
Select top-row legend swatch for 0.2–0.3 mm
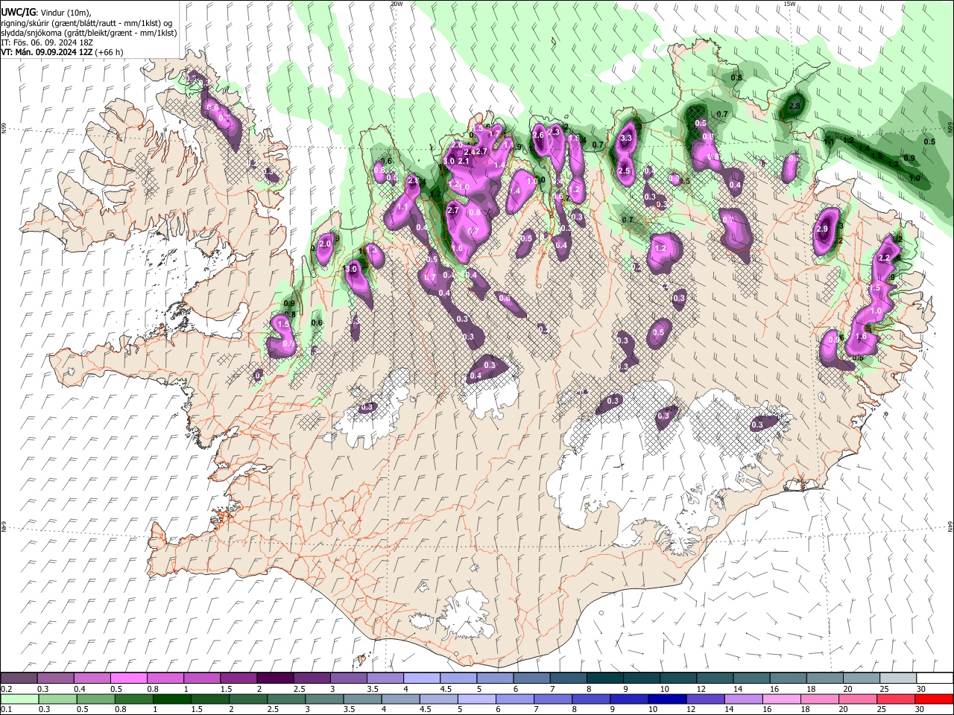tap(19, 679)
